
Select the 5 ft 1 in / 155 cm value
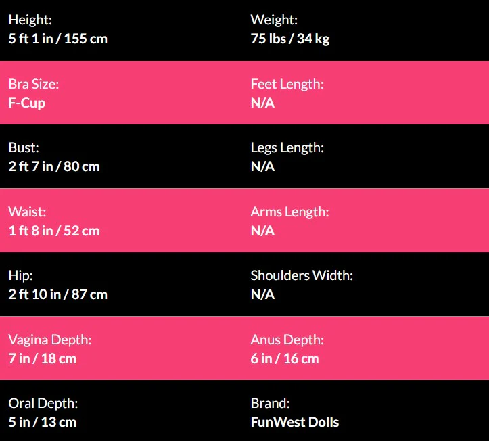tap(57, 39)
